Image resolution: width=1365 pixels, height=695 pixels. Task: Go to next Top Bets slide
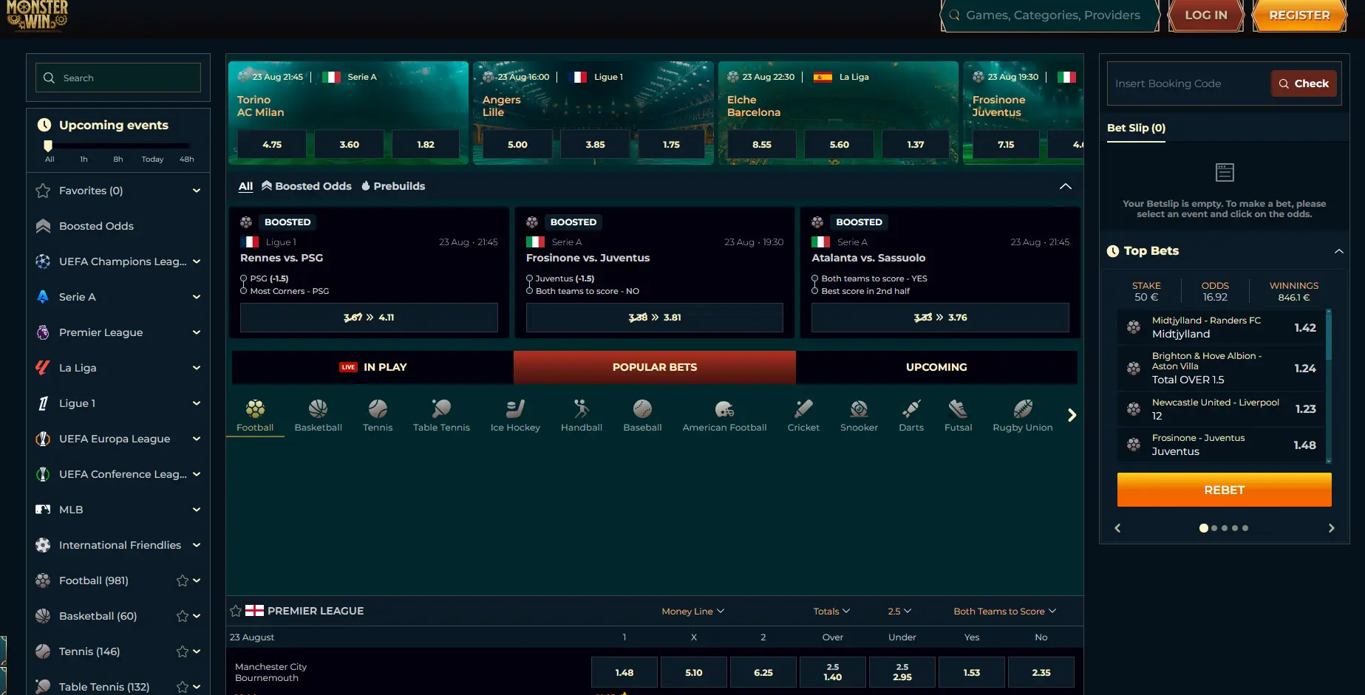(x=1332, y=528)
